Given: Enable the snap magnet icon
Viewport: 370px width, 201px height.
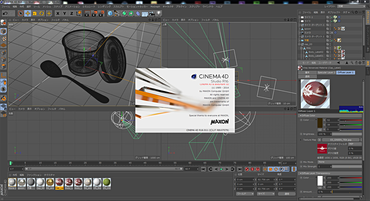Looking at the screenshot, I should (x=3, y=98).
